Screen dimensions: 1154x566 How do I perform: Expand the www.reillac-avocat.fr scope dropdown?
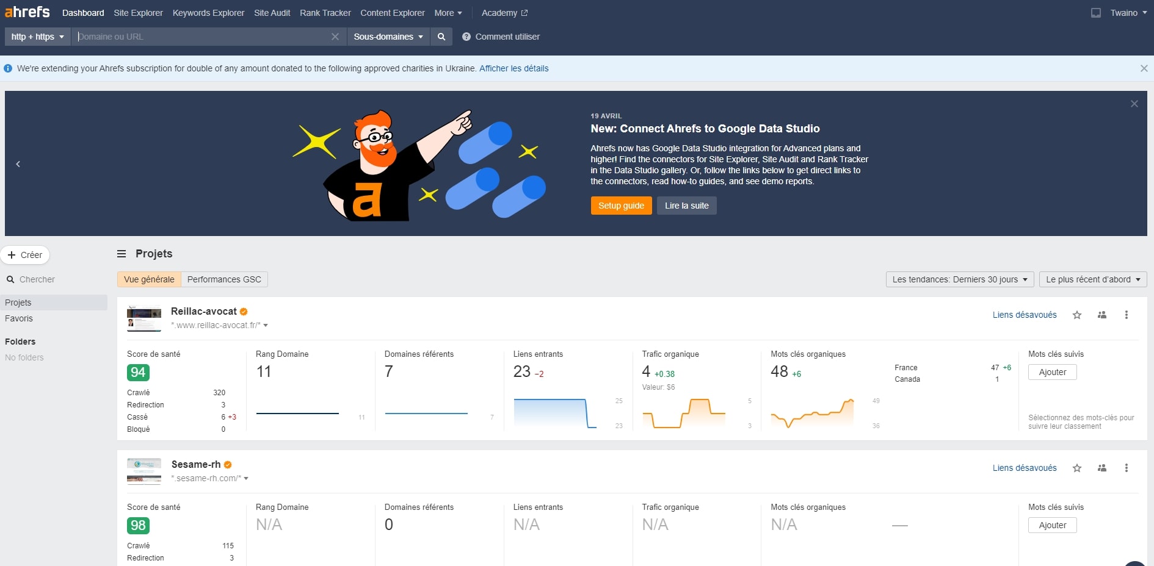coord(266,325)
